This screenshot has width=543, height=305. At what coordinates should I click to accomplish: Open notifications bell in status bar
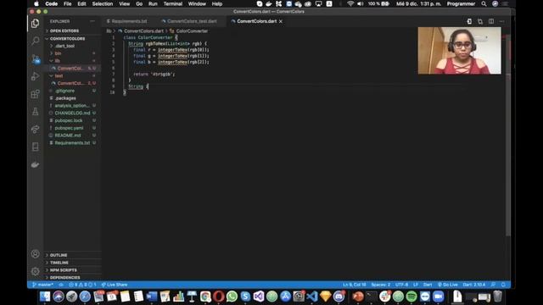(503, 285)
